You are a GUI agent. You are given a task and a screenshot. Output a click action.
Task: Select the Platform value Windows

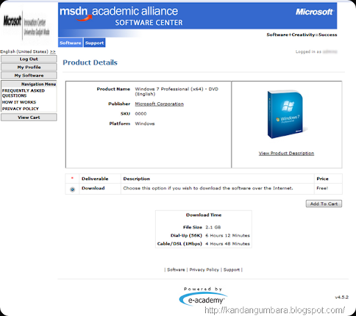(x=145, y=124)
